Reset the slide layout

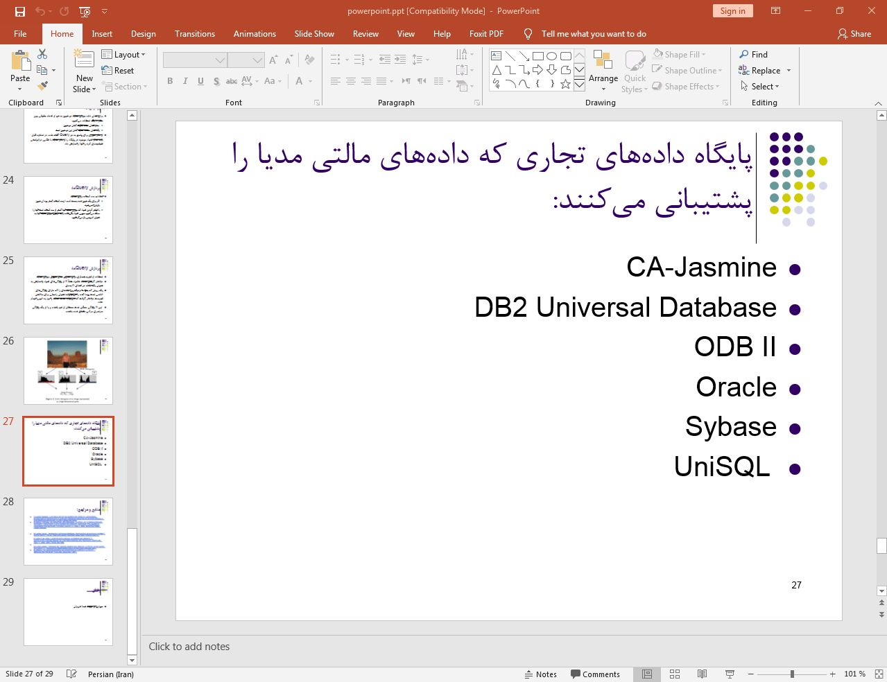pos(118,70)
